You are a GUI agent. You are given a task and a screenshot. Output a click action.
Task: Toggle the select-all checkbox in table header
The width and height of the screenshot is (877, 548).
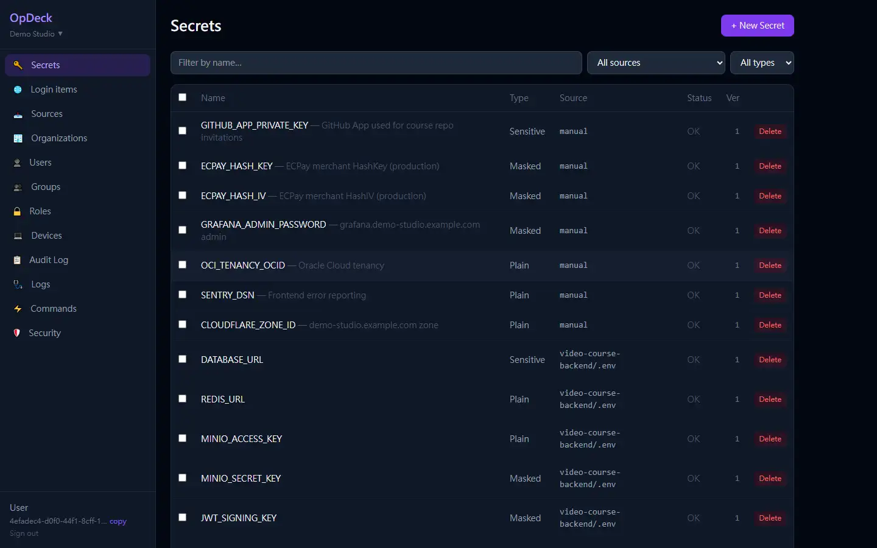pos(182,97)
